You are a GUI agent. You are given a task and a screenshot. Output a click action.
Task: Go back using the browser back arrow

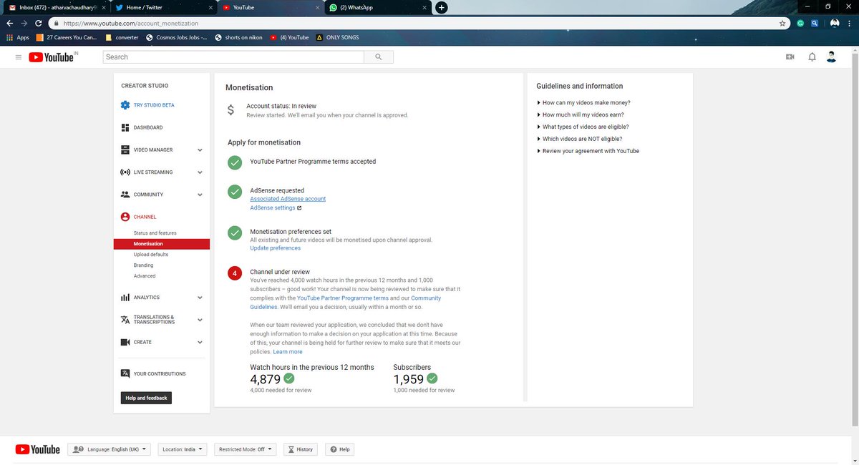(9, 23)
